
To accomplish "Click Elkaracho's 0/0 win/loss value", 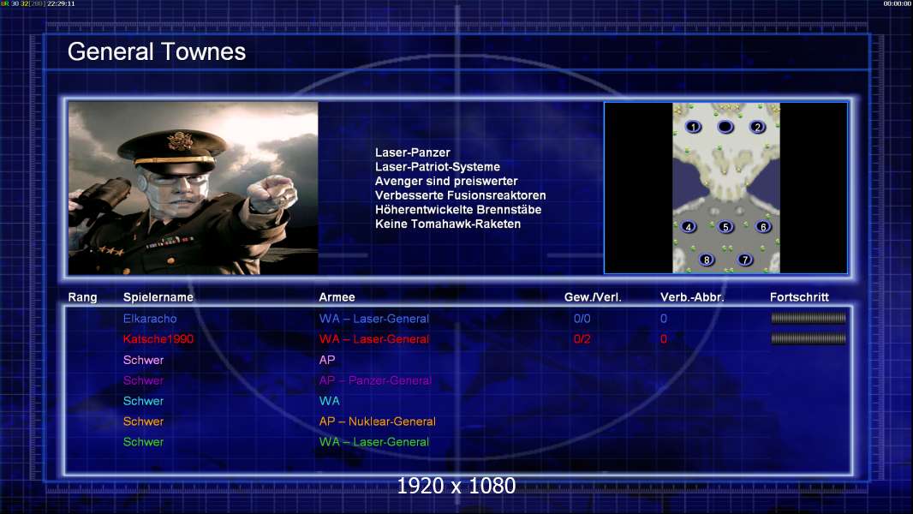I will point(582,319).
